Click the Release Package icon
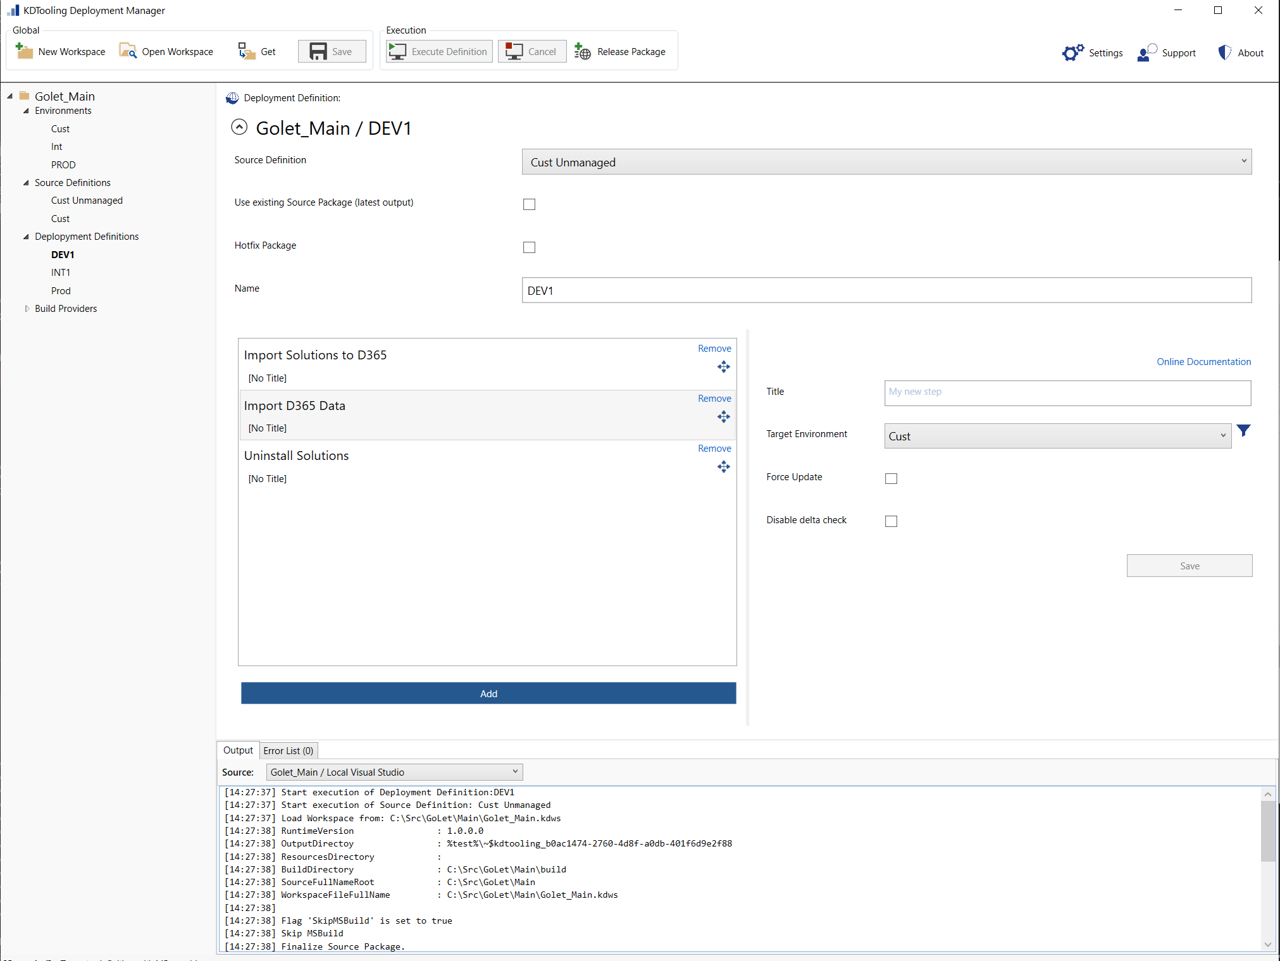This screenshot has height=961, width=1280. (x=582, y=51)
